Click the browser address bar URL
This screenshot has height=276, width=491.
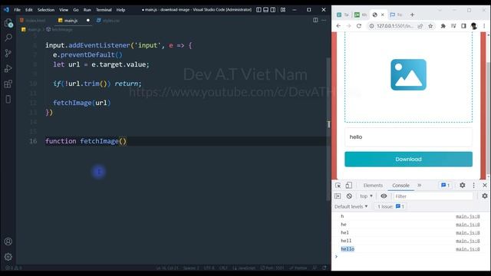tap(395, 26)
